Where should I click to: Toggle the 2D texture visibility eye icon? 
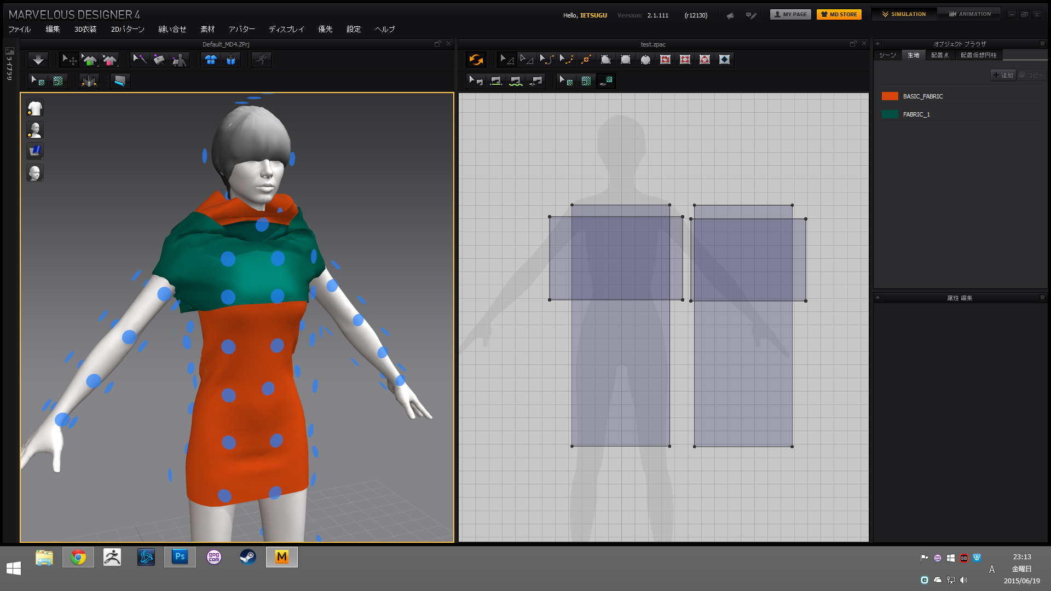(x=606, y=81)
